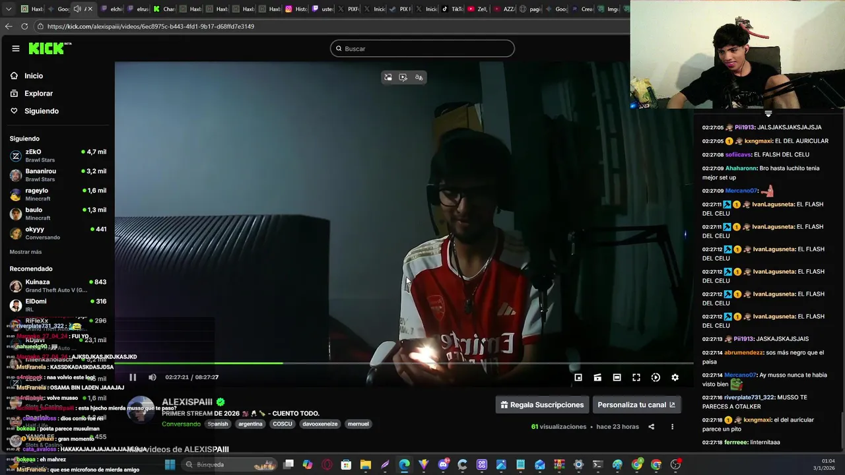The image size is (845, 475).
Task: Click the browser address bar URL
Action: tap(151, 26)
